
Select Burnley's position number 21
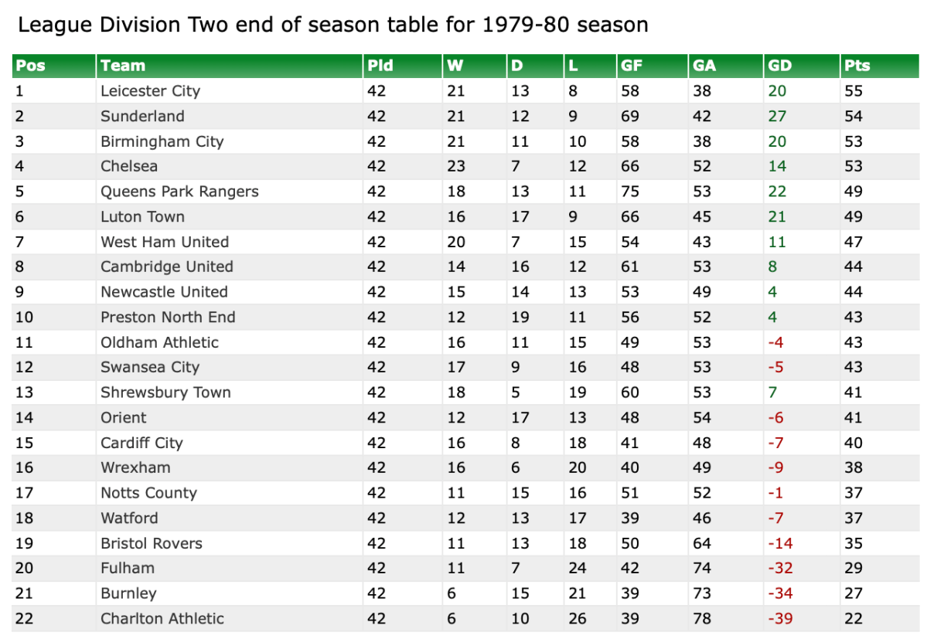24,593
